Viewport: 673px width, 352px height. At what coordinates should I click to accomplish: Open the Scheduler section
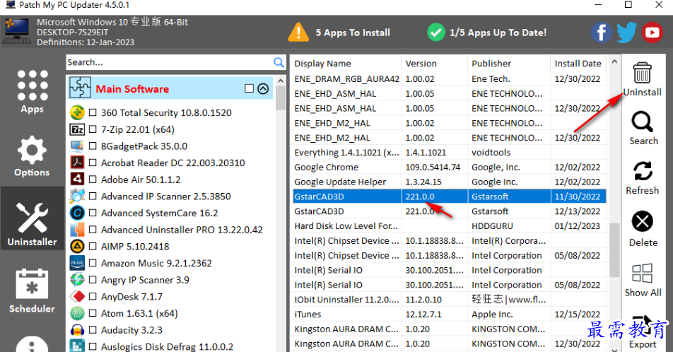point(33,291)
